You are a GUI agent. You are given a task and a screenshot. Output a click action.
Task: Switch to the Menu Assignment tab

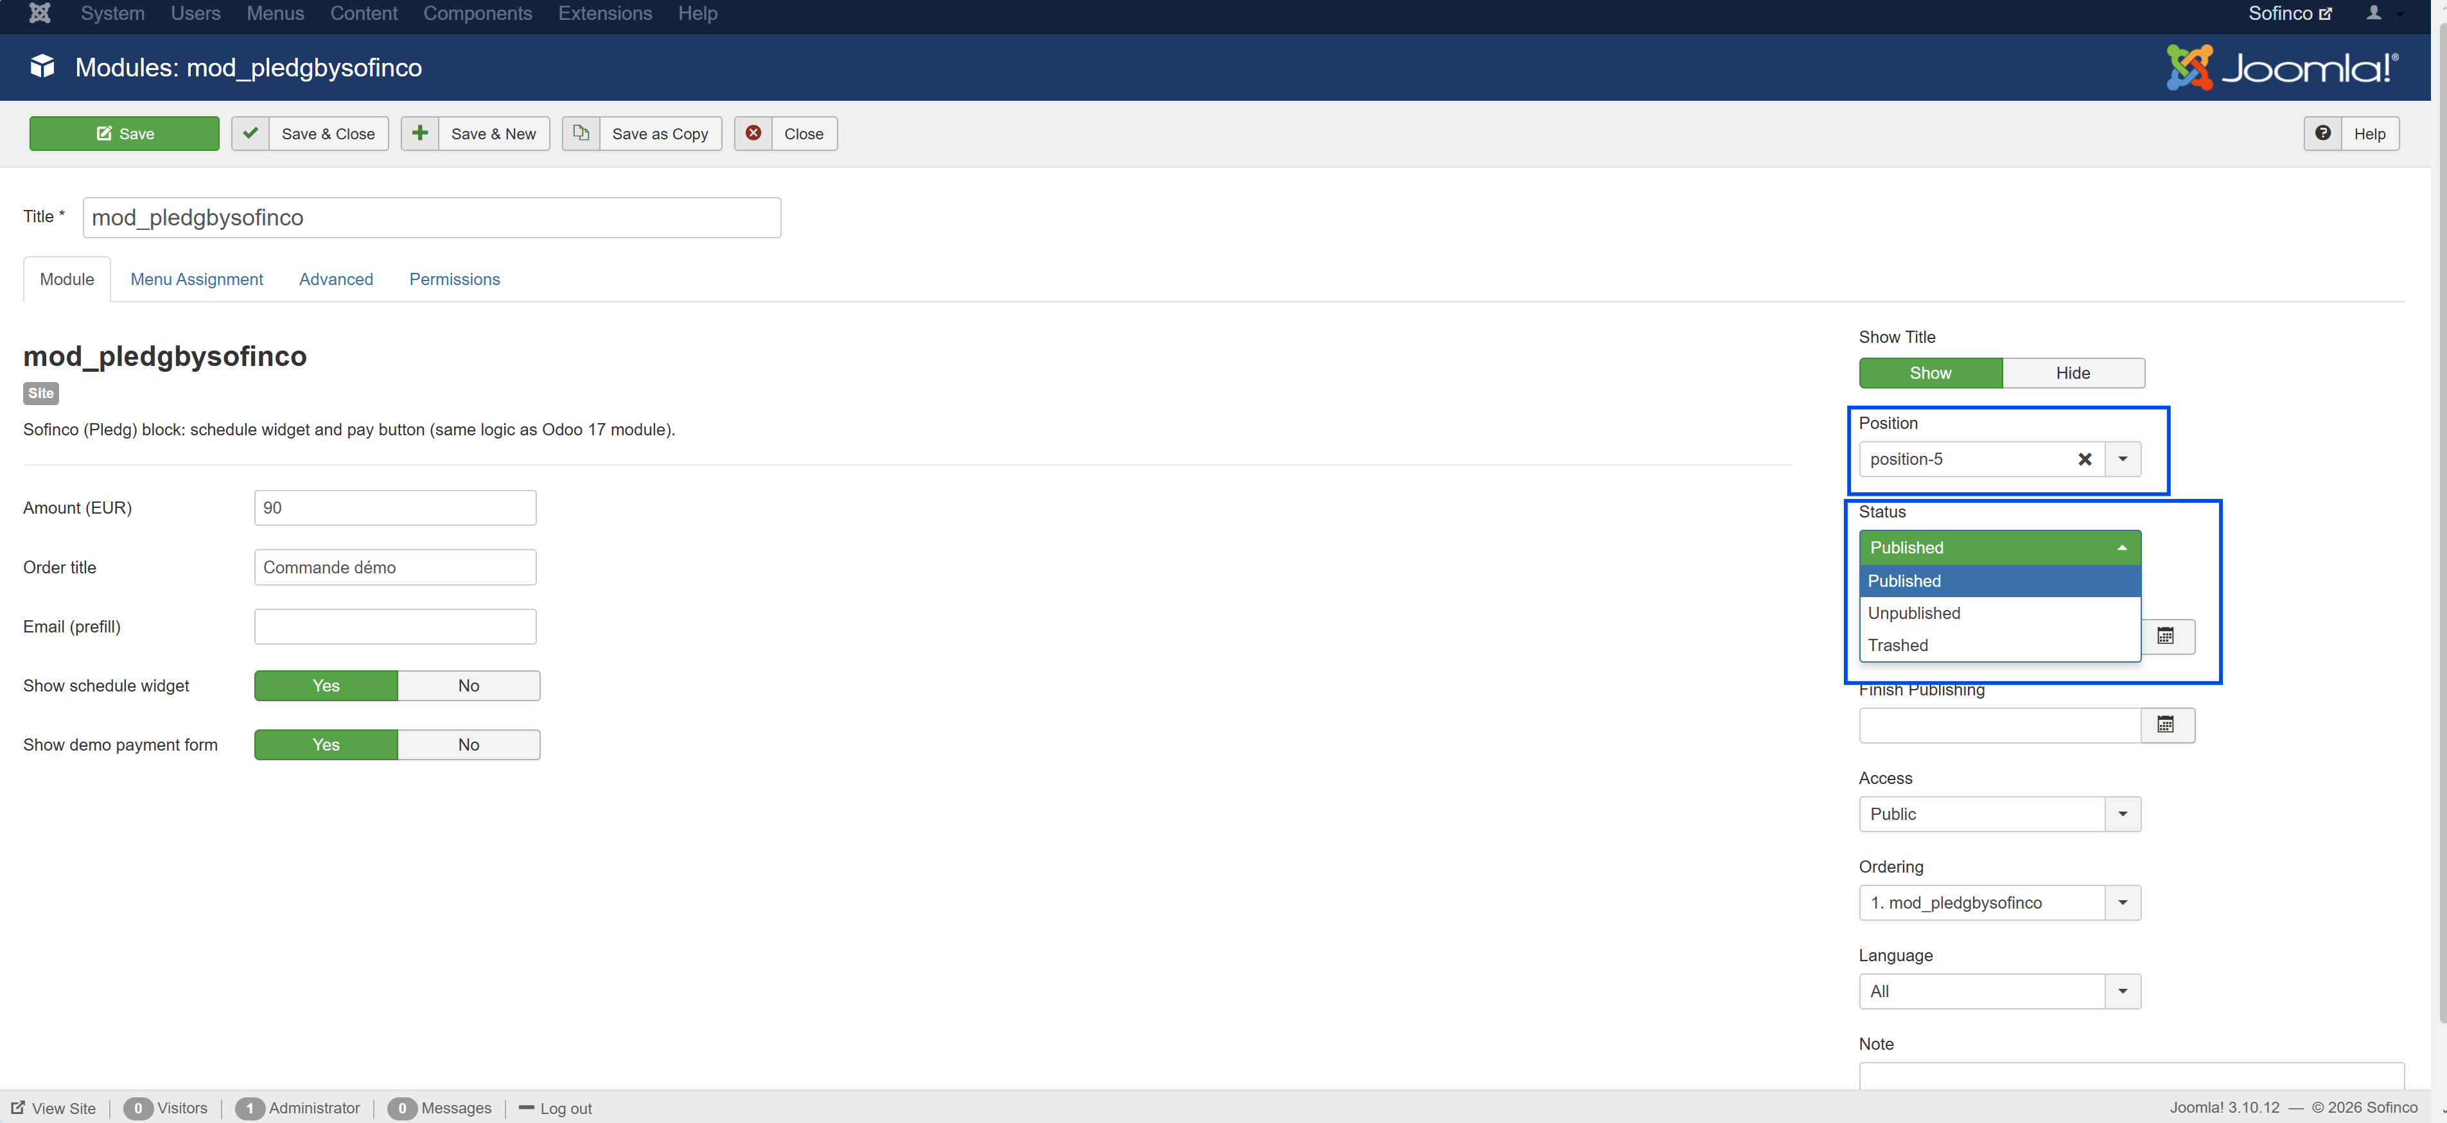coord(197,279)
